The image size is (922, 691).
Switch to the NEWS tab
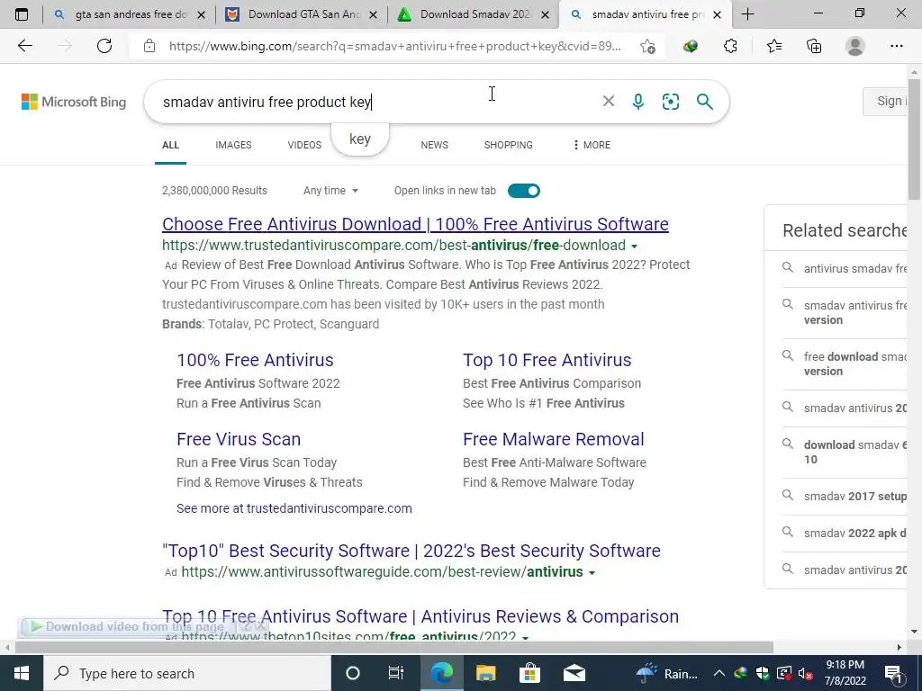click(435, 145)
